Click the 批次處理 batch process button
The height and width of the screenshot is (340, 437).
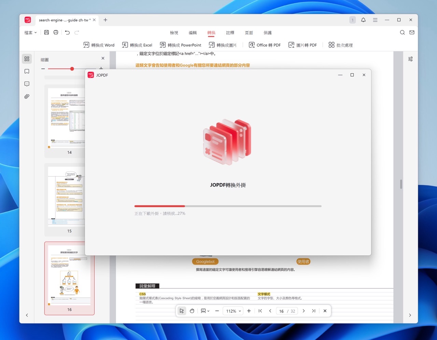tap(340, 45)
